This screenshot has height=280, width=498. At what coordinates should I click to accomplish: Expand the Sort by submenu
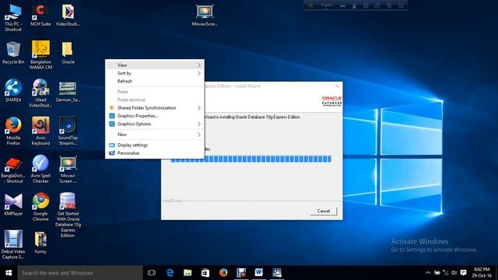(155, 73)
